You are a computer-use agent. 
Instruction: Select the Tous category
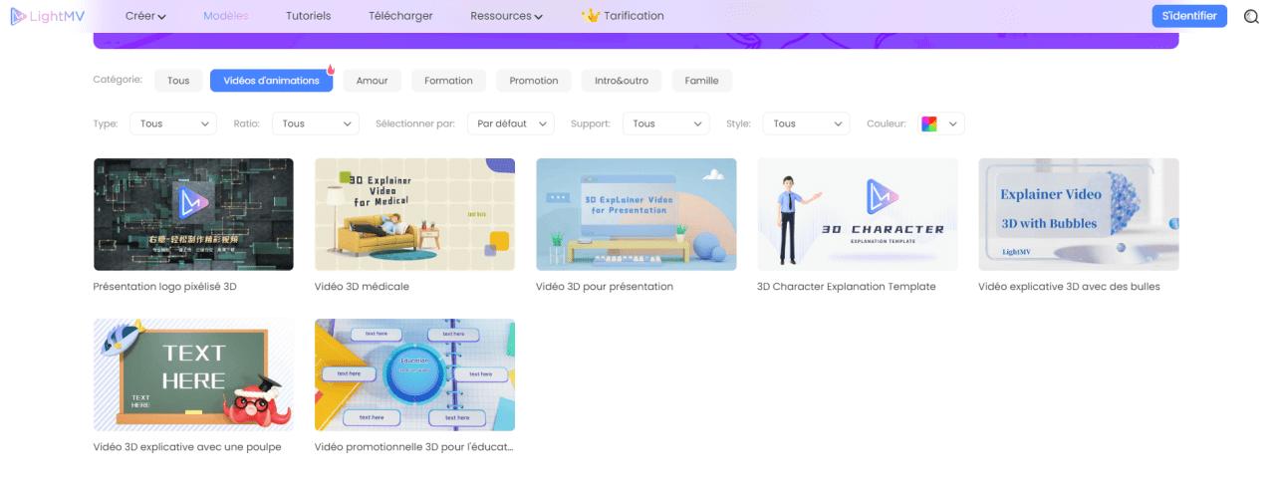tap(178, 81)
